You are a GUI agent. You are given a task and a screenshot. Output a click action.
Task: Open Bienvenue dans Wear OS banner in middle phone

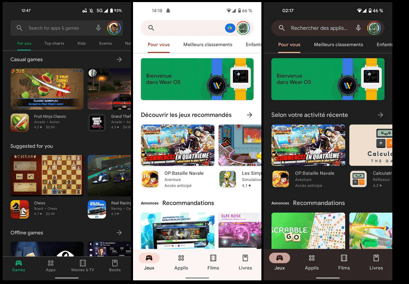point(197,79)
